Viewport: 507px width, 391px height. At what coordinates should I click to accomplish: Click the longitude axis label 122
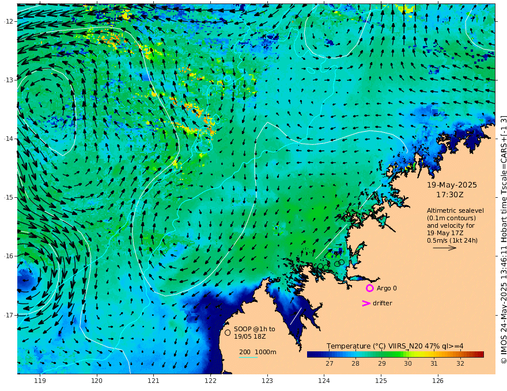[x=210, y=381]
